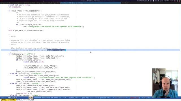Click the BUG "--single-worktree cannot be used" line
This screenshot has height=101, width=181.
54,26
